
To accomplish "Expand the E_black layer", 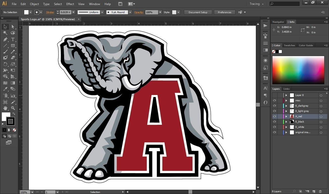I will click(x=286, y=122).
